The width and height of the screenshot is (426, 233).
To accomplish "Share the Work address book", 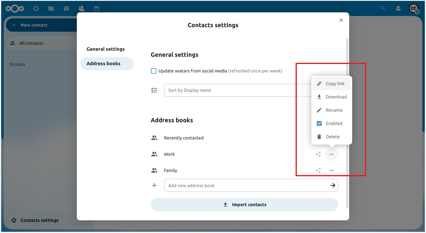I will pyautogui.click(x=318, y=154).
